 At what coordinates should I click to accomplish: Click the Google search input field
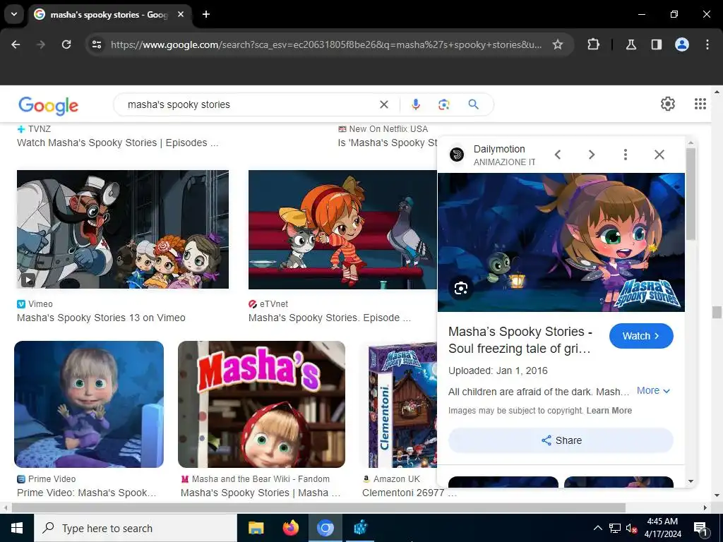(x=249, y=104)
